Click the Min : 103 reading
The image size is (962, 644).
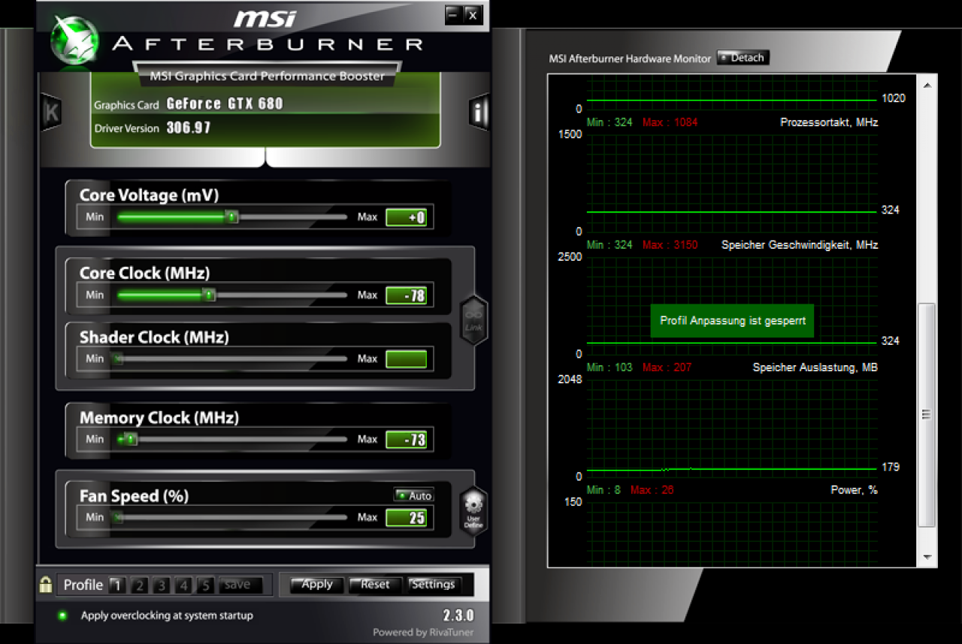click(x=610, y=367)
